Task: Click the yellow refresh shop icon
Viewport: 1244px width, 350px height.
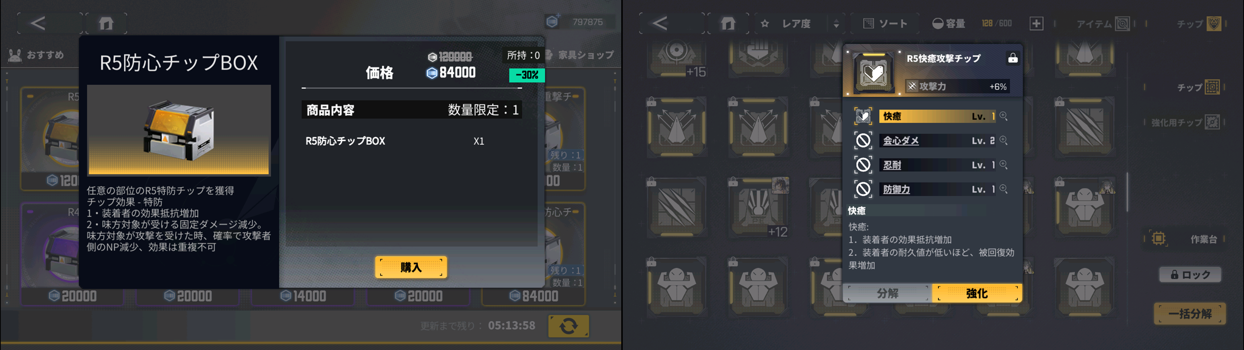Action: click(568, 326)
